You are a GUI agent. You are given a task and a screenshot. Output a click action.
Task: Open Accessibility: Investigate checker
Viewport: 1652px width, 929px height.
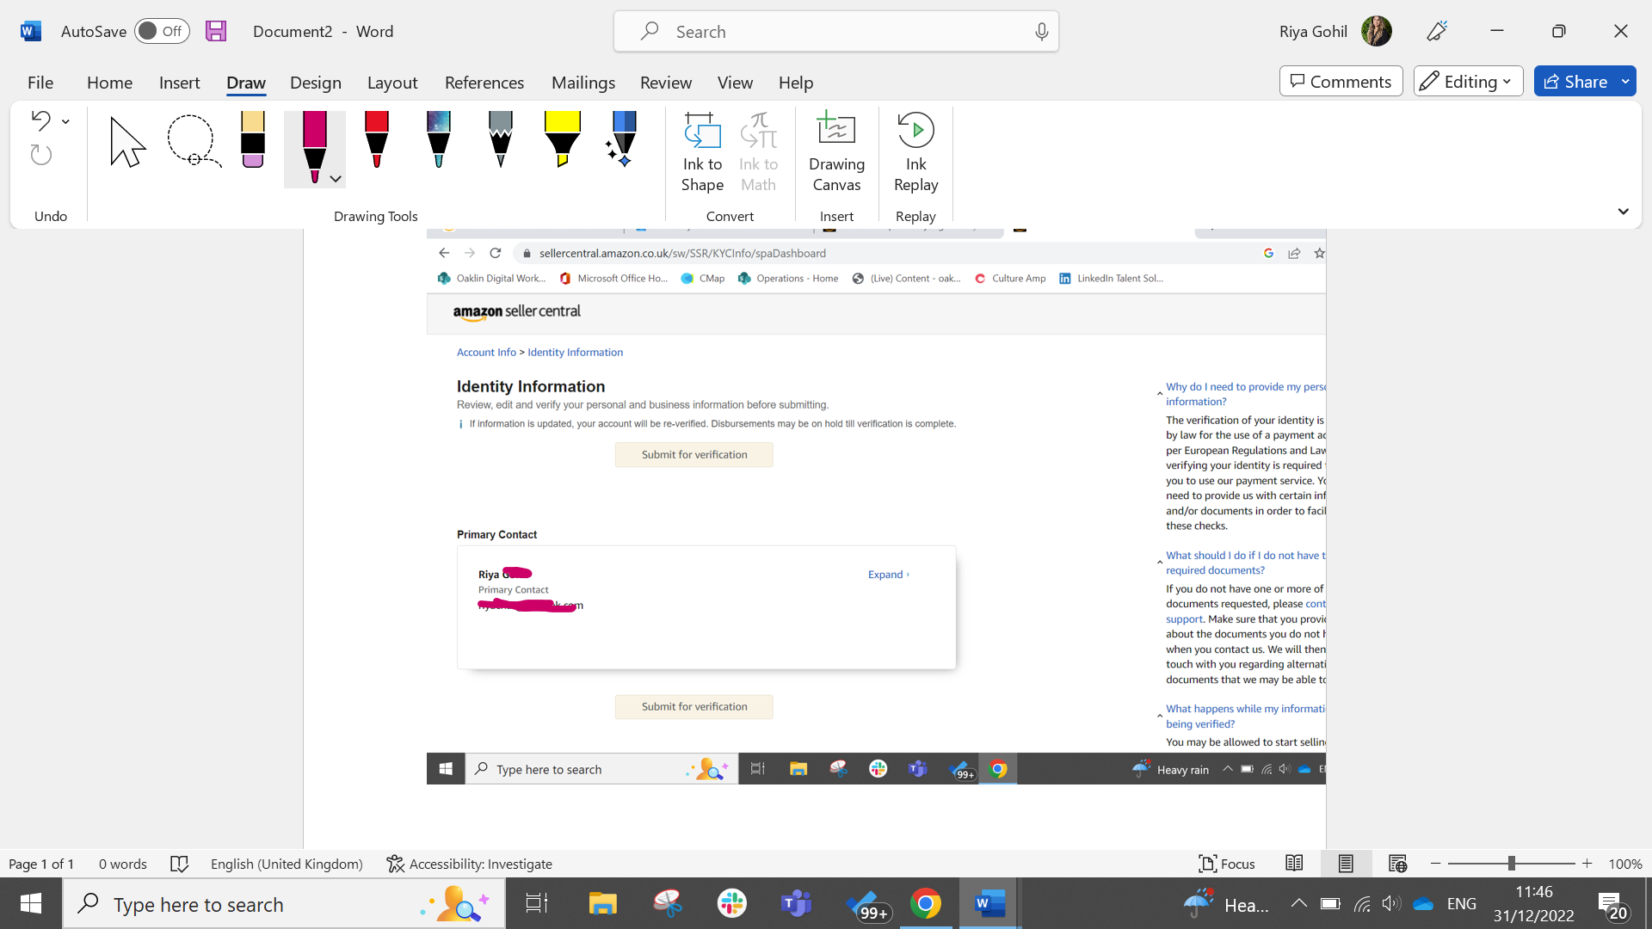click(x=469, y=864)
